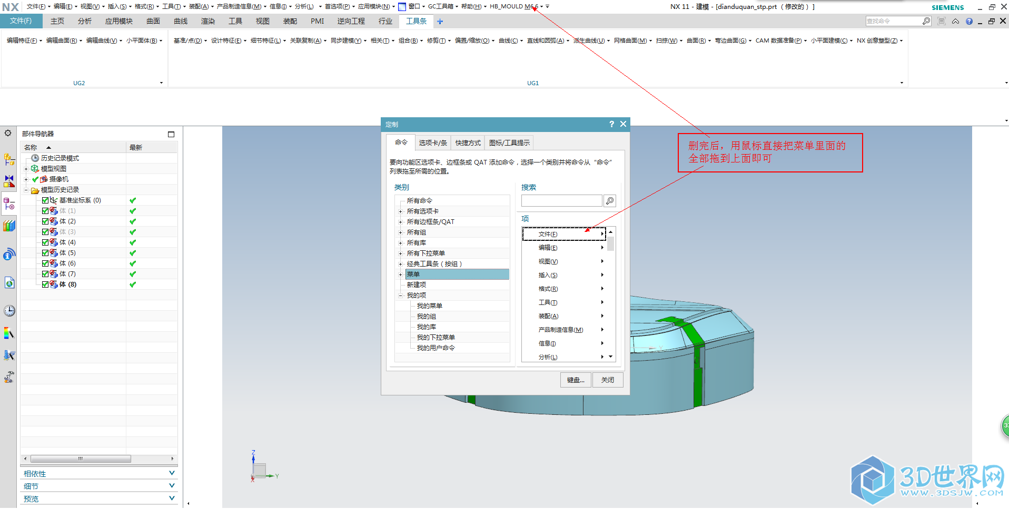Click help question mark in 定制 title bar

click(611, 124)
